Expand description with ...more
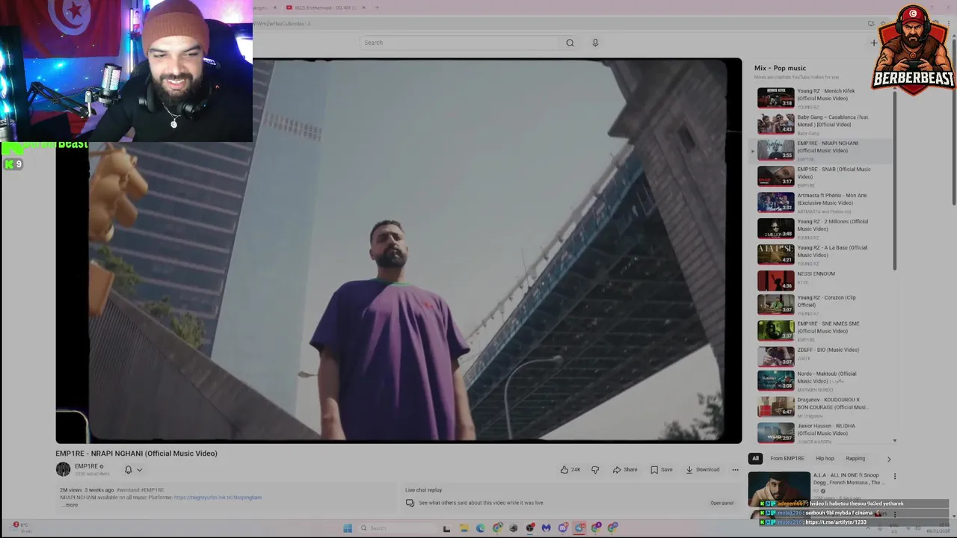Screen dimensions: 957x538 coord(70,505)
